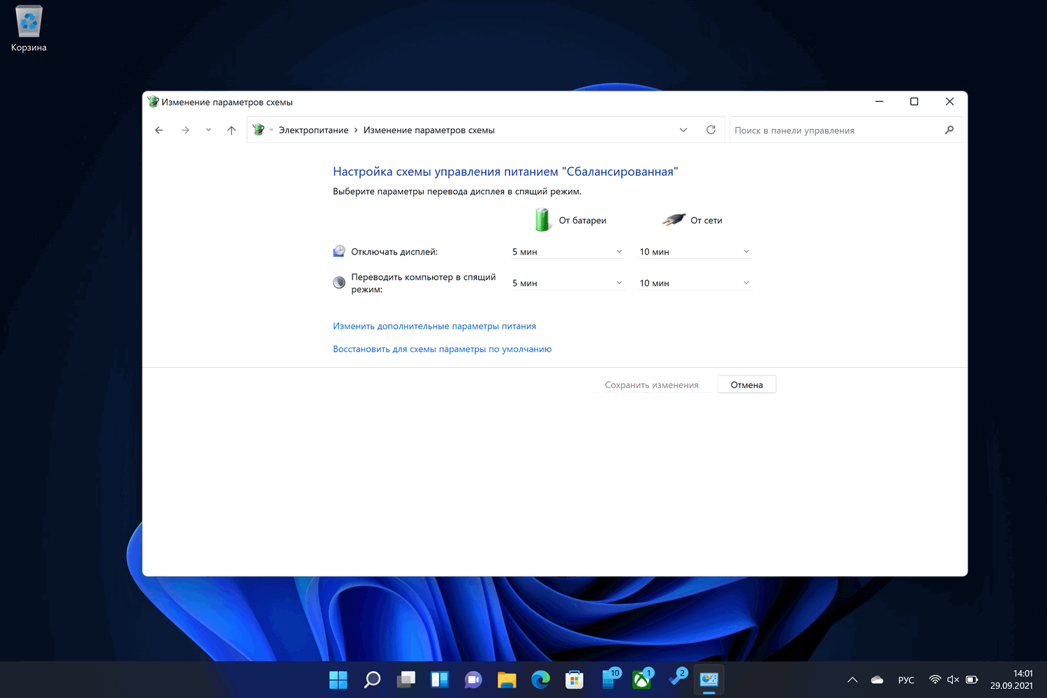This screenshot has width=1047, height=698.
Task: Click Сохранить изменения button
Action: point(651,385)
